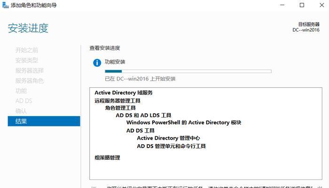Select 远程服务器管理工具 entry
329x188 pixels.
117,101
